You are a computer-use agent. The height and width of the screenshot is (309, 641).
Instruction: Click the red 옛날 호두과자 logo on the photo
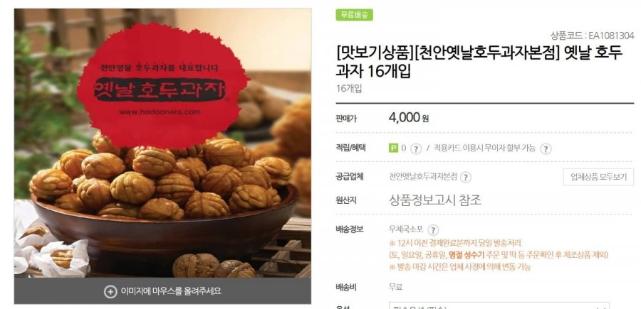click(x=162, y=85)
